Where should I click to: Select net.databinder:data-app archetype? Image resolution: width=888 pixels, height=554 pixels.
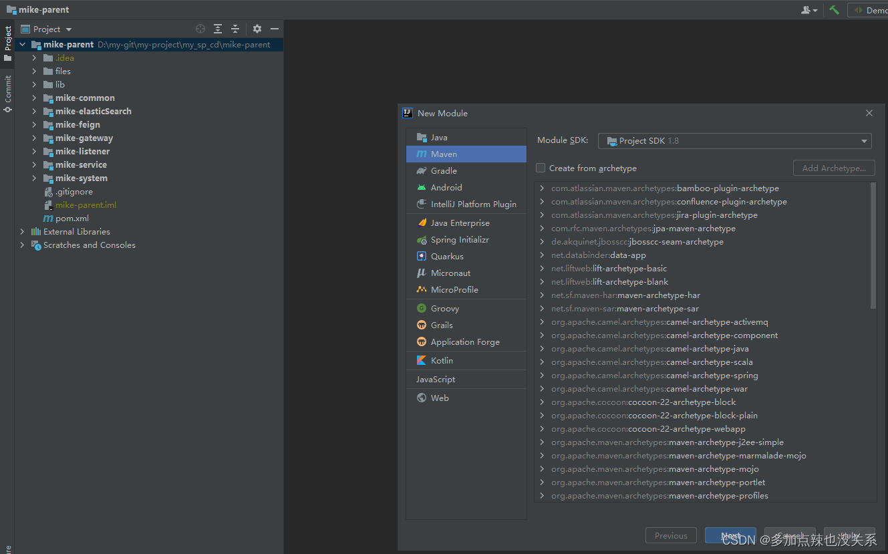[x=599, y=255]
